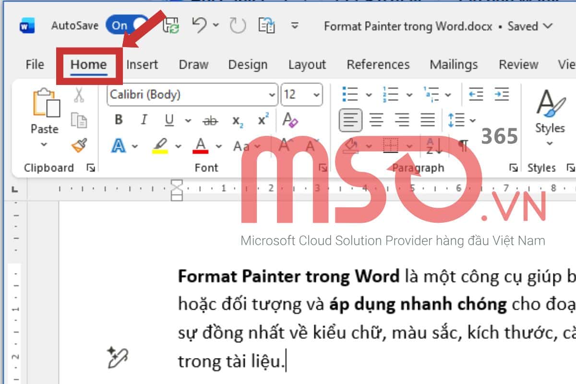Open highlight color dropdown arrow
This screenshot has height=384, width=576.
[178, 146]
